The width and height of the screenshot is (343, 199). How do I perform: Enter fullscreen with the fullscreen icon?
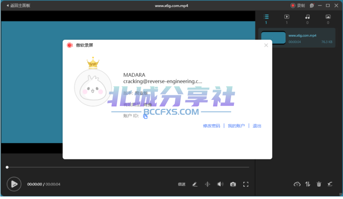tap(246, 184)
